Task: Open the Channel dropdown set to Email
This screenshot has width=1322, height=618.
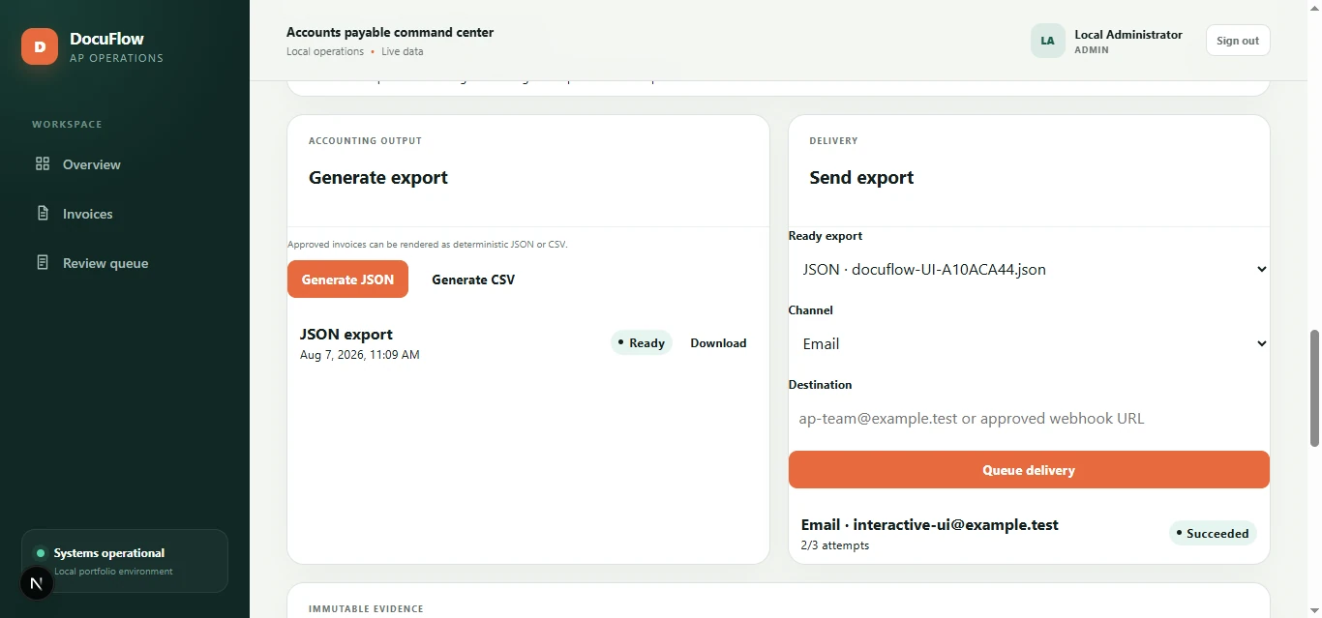Action: (x=1029, y=344)
